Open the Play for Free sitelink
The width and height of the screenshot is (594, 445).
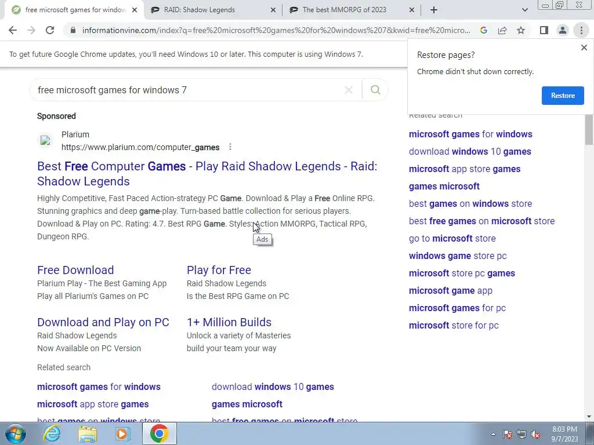219,270
